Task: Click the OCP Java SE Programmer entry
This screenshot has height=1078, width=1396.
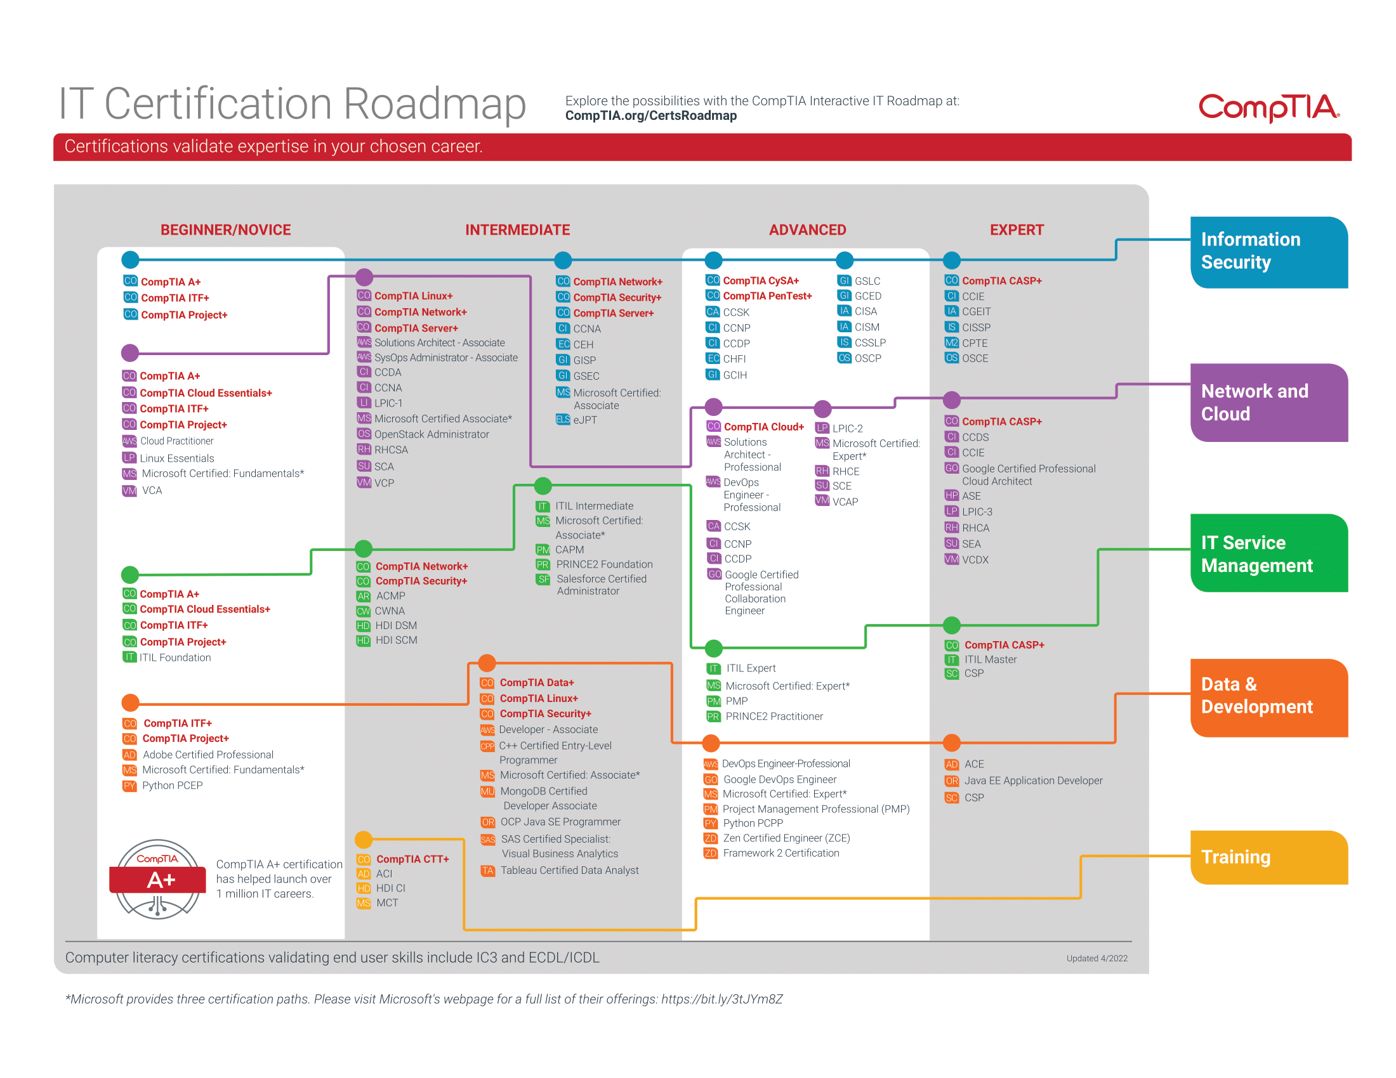Action: click(560, 822)
